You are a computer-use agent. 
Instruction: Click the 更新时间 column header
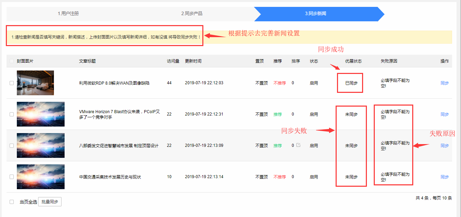193,61
